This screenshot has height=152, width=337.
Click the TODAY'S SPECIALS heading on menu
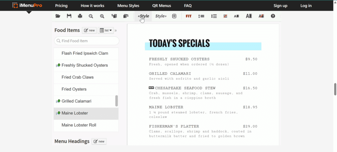point(179,43)
